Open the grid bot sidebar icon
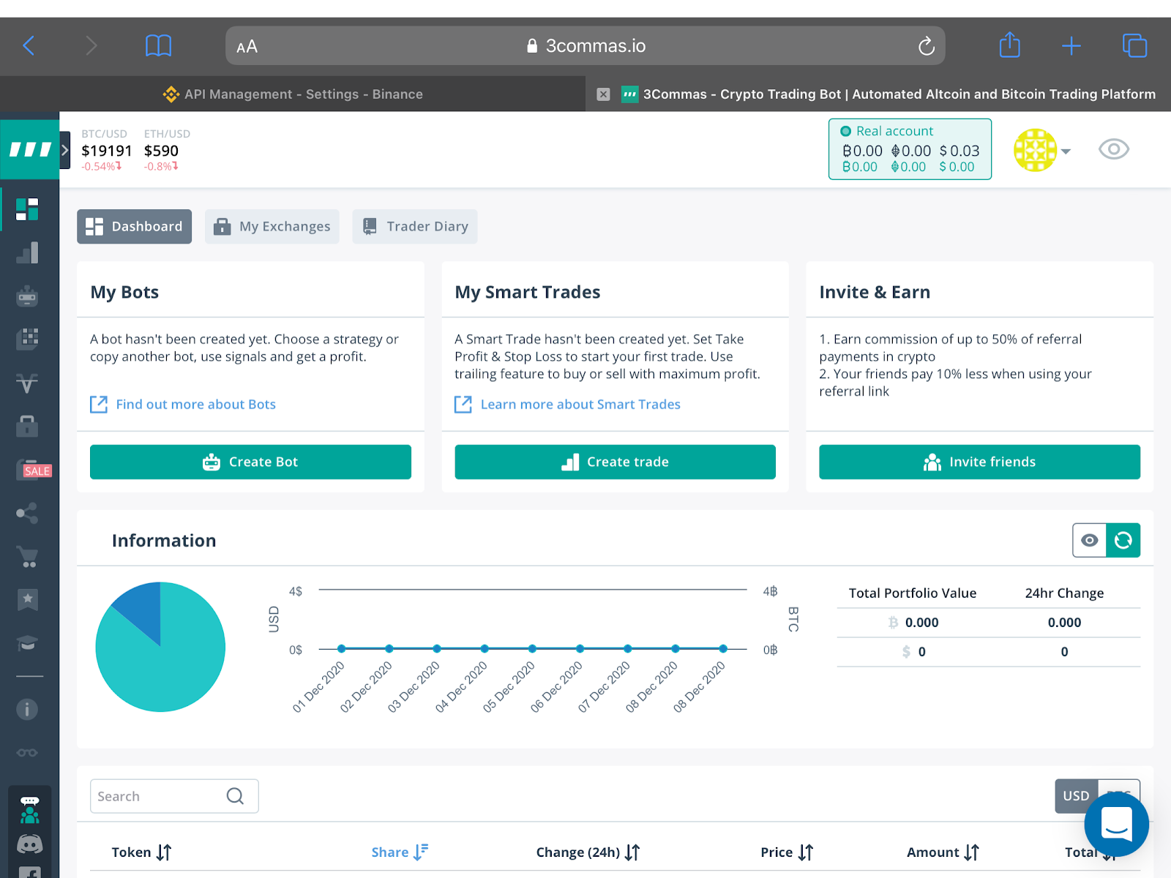Image resolution: width=1171 pixels, height=878 pixels. tap(27, 339)
